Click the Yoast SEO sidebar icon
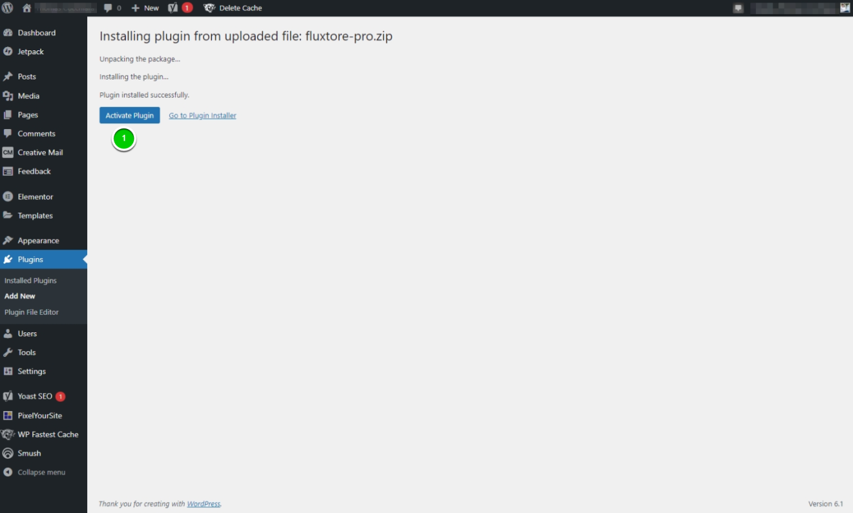 8,396
